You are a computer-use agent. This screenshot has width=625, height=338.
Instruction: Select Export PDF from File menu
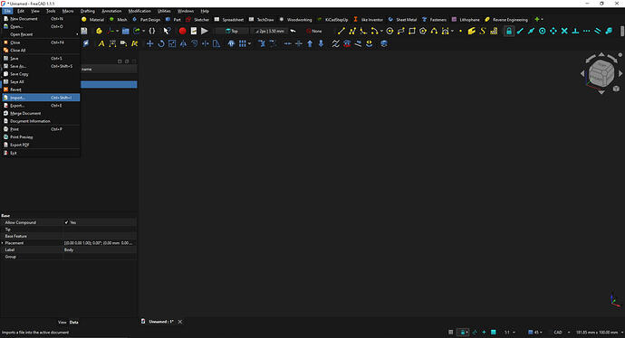pyautogui.click(x=41, y=145)
